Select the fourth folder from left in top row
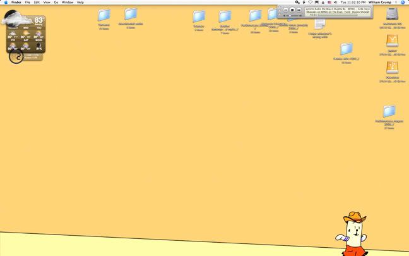The width and height of the screenshot is (409, 256). point(225,16)
